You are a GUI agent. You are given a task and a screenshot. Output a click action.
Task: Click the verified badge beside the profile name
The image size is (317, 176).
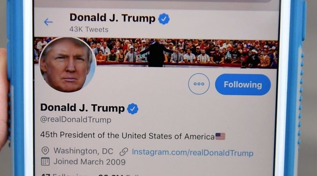coord(133,108)
